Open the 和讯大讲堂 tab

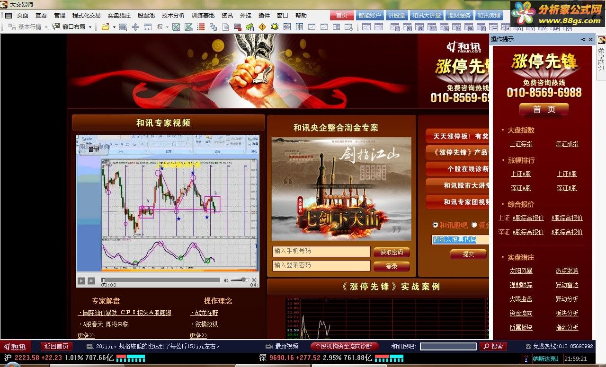click(x=426, y=15)
